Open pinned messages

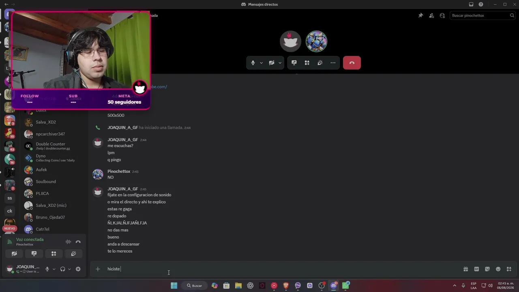coord(420,15)
